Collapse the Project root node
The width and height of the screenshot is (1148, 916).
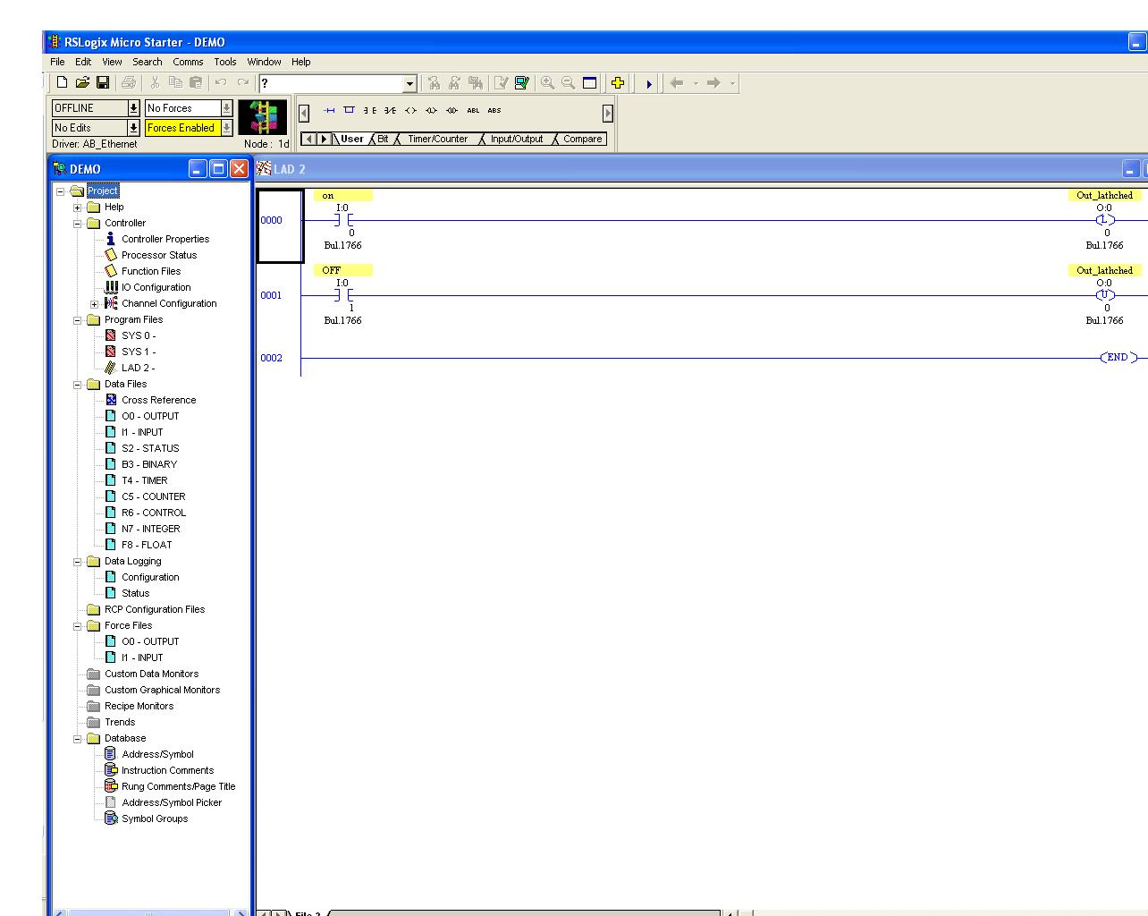point(61,191)
